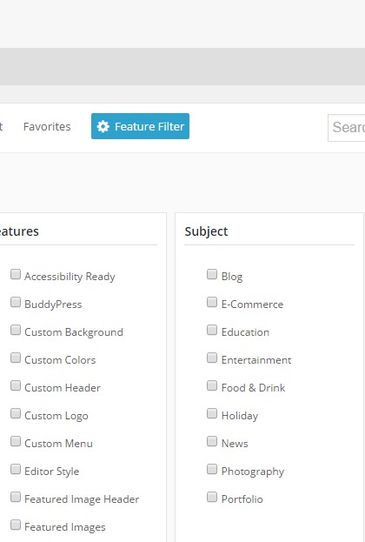
Task: Tick the Editor Style checkbox
Action: pyautogui.click(x=16, y=469)
